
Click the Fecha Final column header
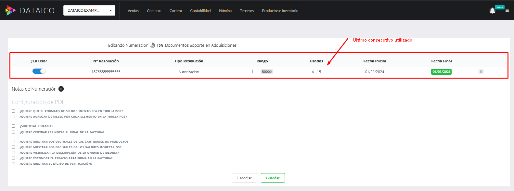tap(442, 61)
